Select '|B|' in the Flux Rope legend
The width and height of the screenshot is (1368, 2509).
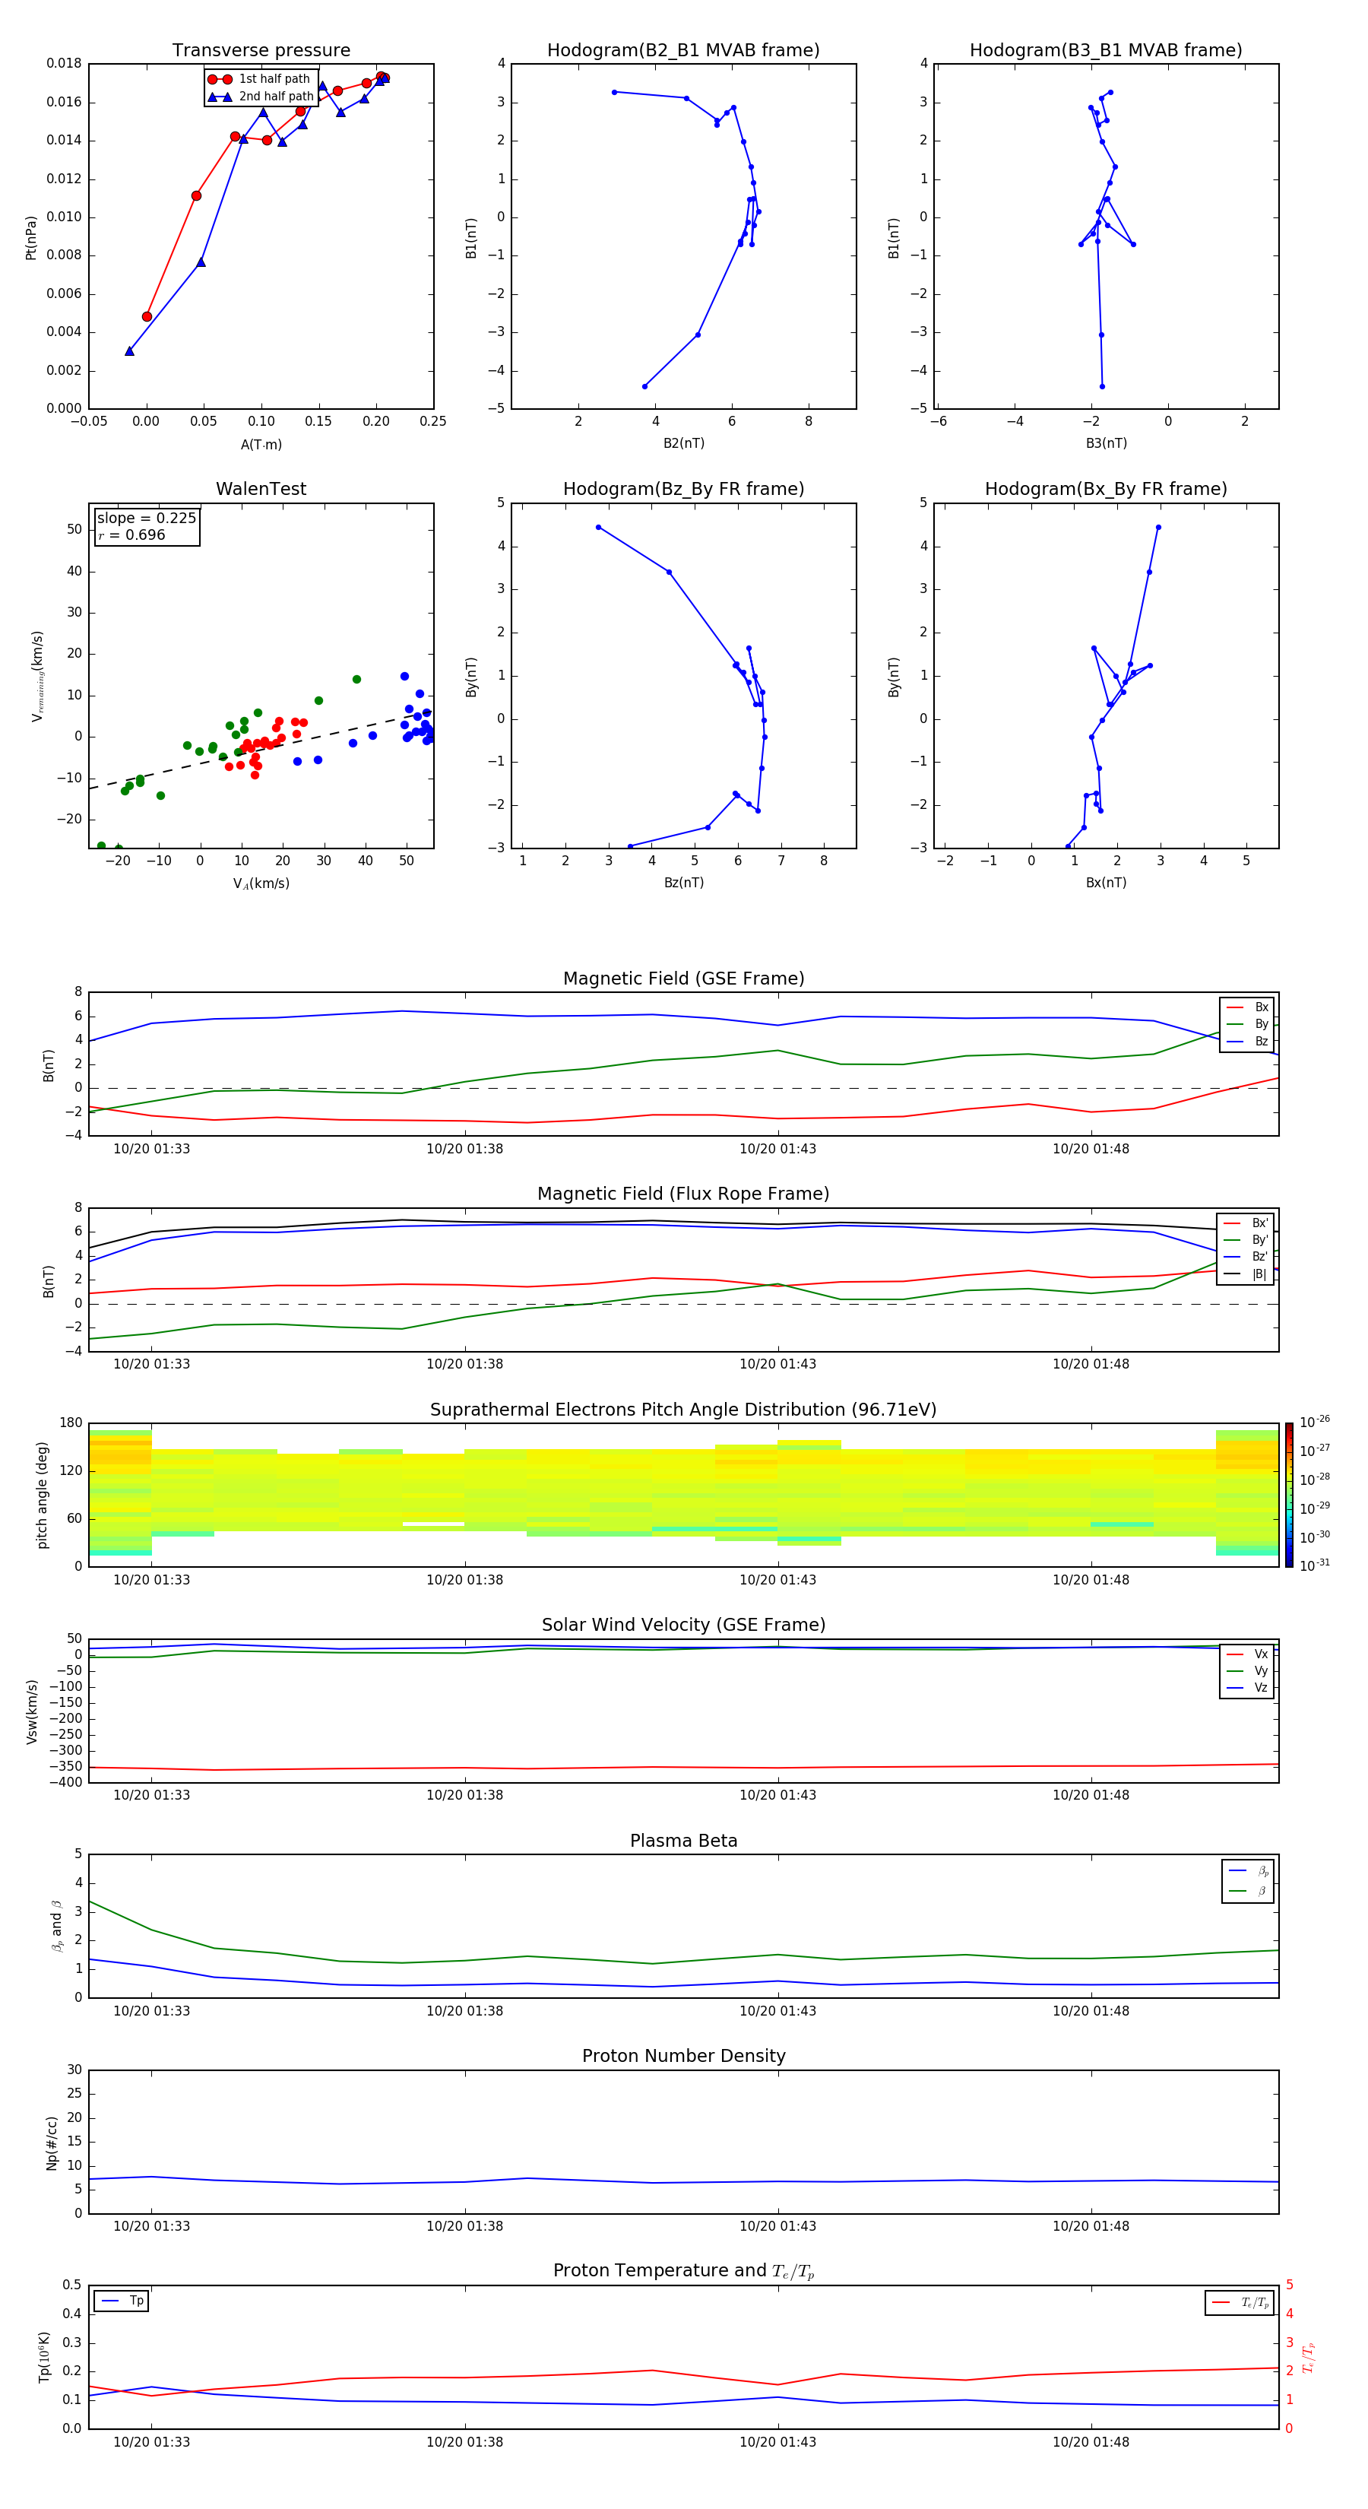(x=1246, y=1274)
